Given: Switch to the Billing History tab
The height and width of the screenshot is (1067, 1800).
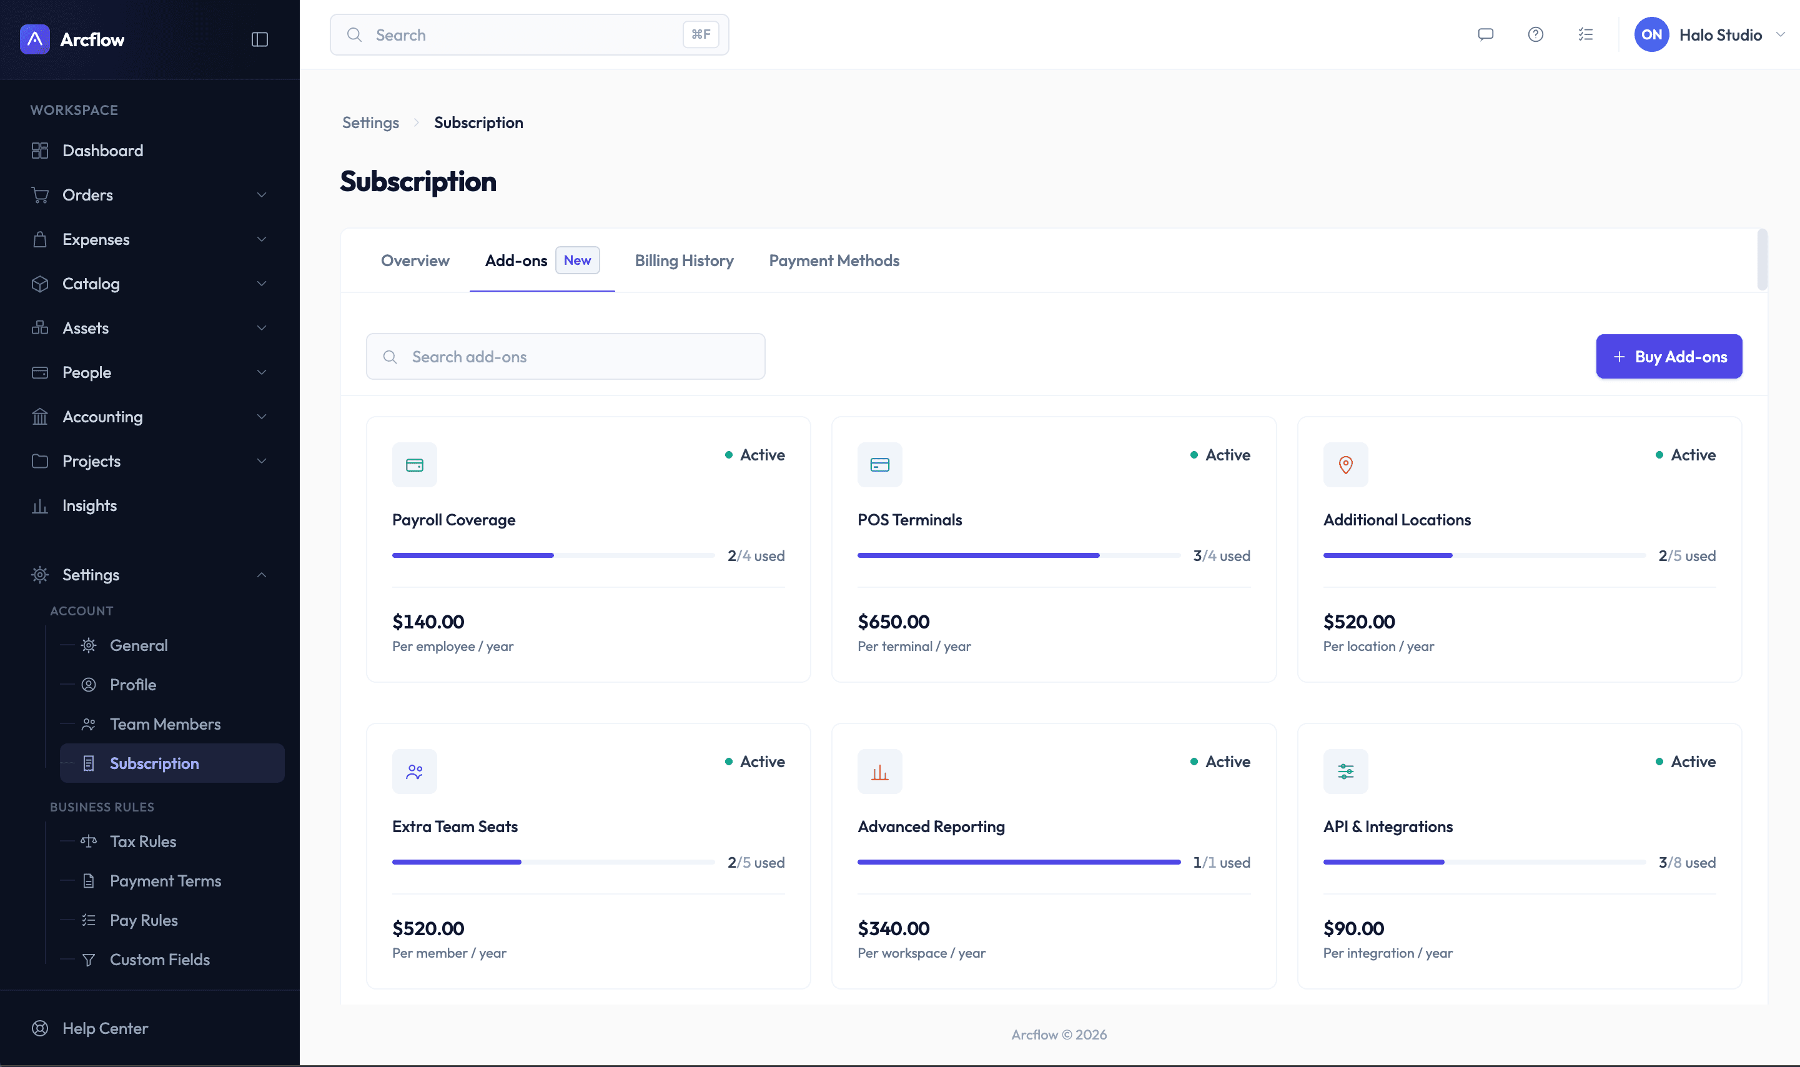Looking at the screenshot, I should [x=684, y=261].
